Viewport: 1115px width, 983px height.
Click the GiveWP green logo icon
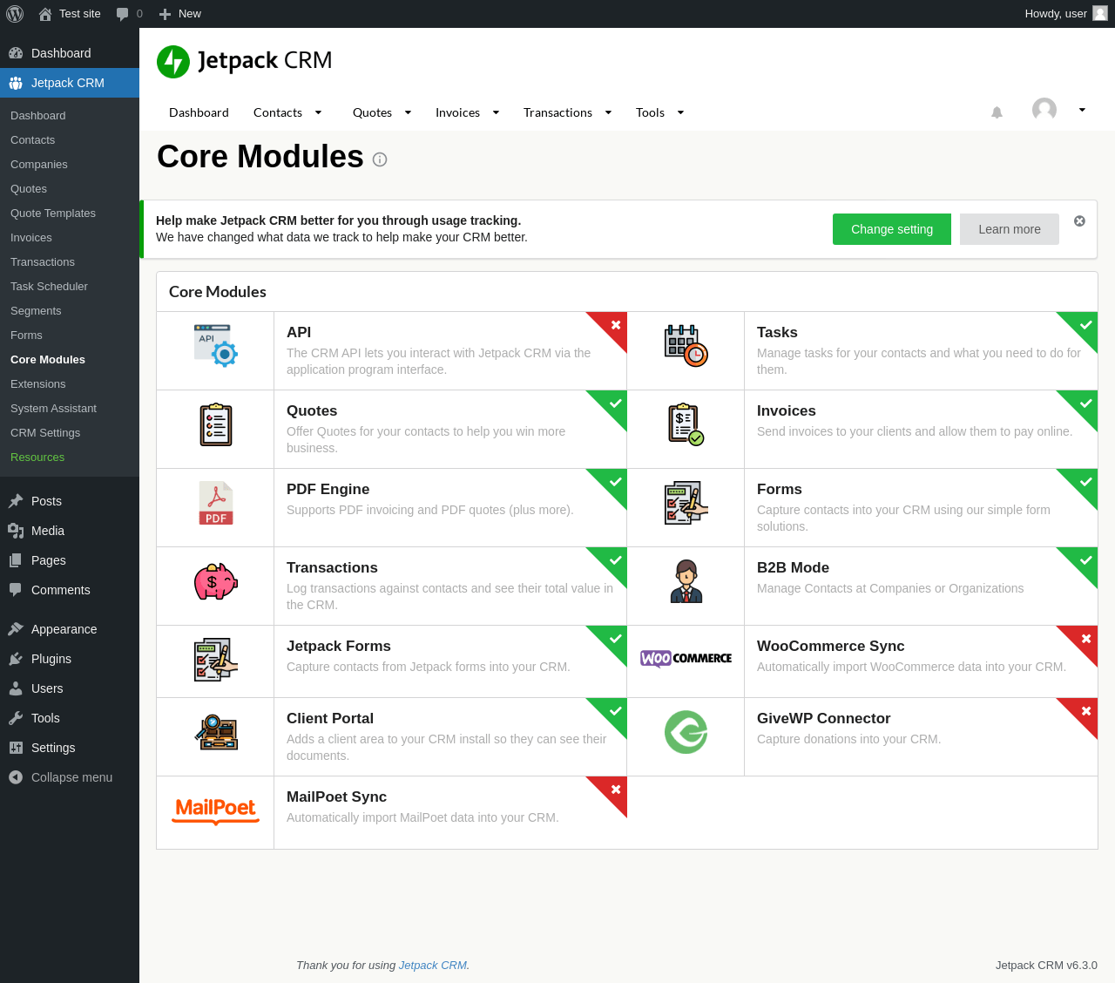click(x=686, y=732)
